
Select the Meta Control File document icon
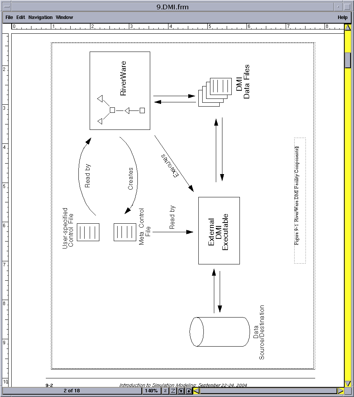(125, 232)
